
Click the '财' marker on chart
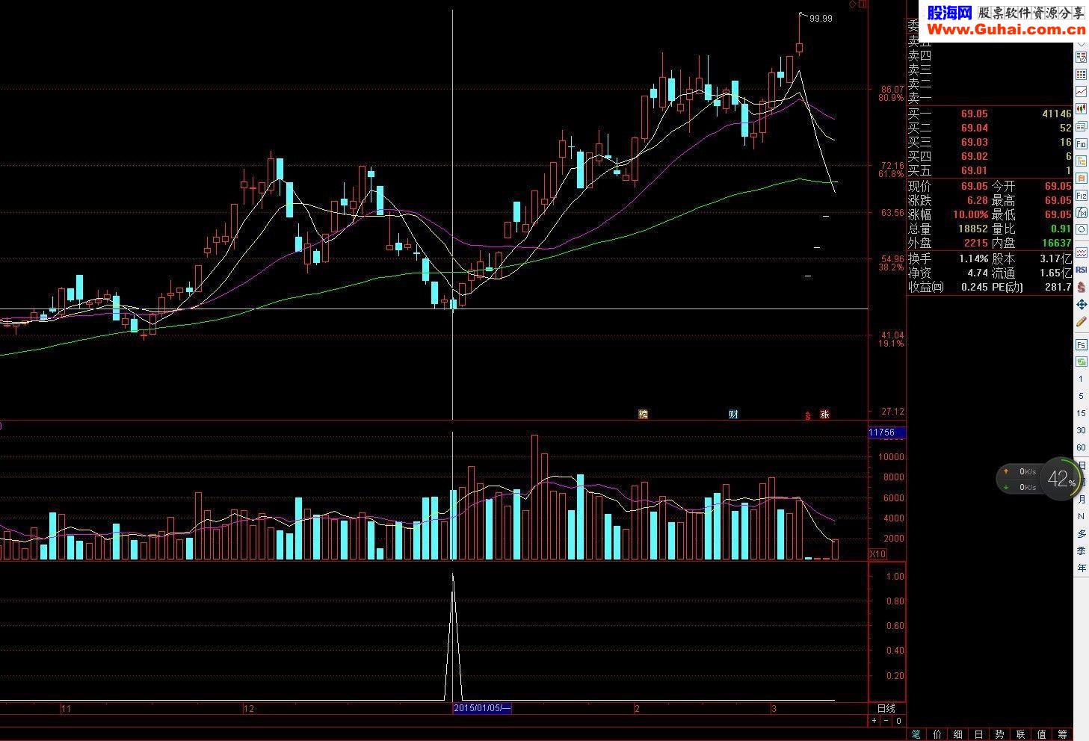(733, 414)
